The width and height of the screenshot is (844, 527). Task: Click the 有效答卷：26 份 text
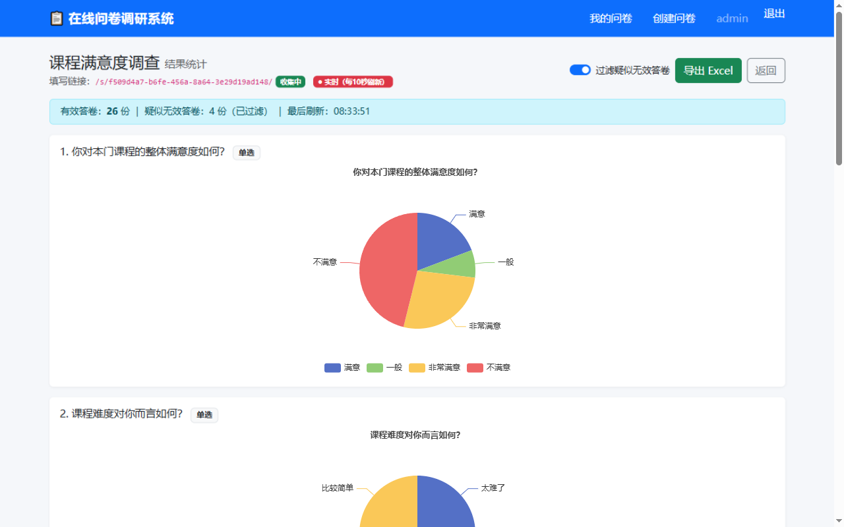[x=96, y=111]
